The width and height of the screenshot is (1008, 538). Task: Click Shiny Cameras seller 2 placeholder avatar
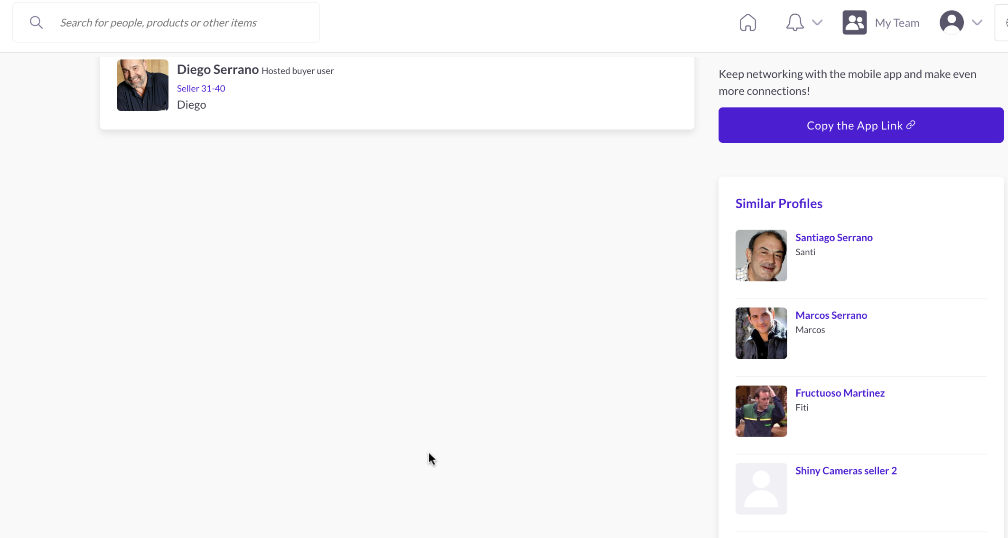pyautogui.click(x=761, y=489)
